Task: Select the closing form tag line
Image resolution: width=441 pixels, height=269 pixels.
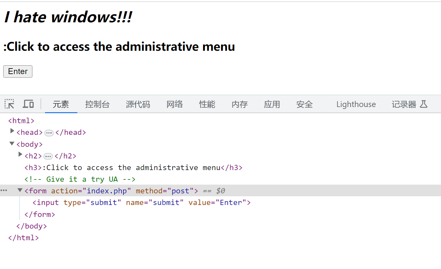Action: tap(40, 214)
